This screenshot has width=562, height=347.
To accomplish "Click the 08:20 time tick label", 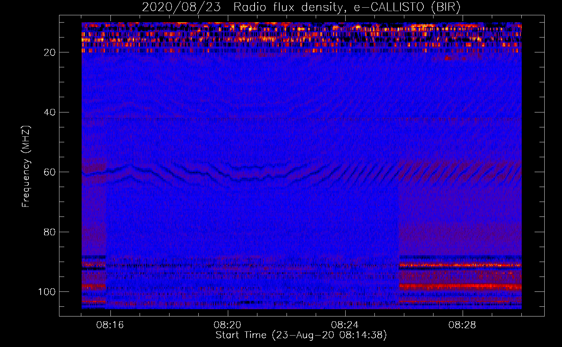I will coord(228,325).
